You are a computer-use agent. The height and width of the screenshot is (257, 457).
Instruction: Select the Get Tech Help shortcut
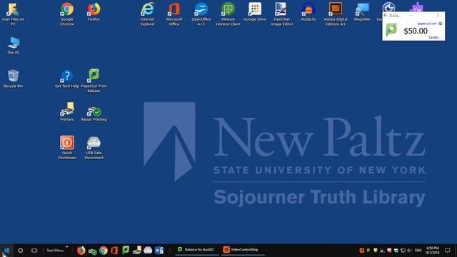coord(67,79)
